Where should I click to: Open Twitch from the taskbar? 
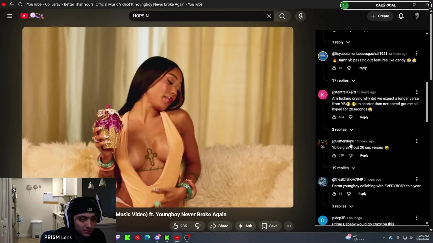pos(118,238)
